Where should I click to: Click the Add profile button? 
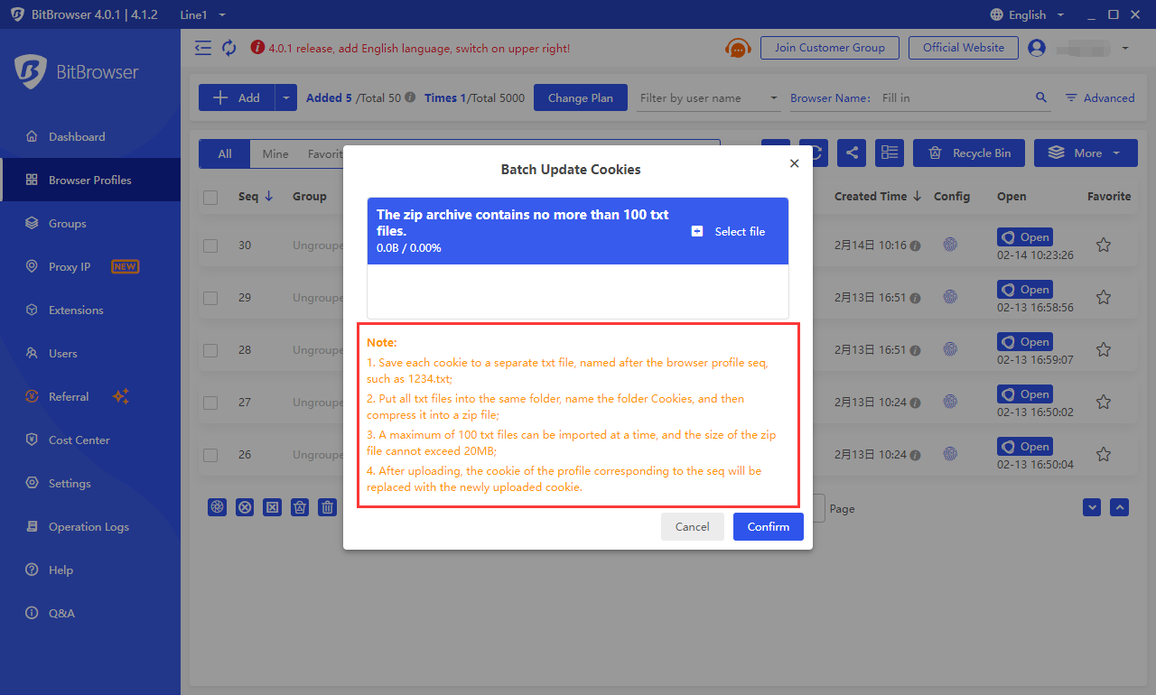coord(237,98)
